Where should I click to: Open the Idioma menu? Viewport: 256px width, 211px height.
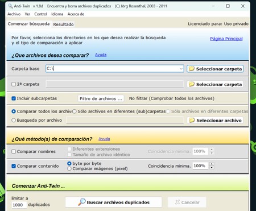tap(57, 14)
